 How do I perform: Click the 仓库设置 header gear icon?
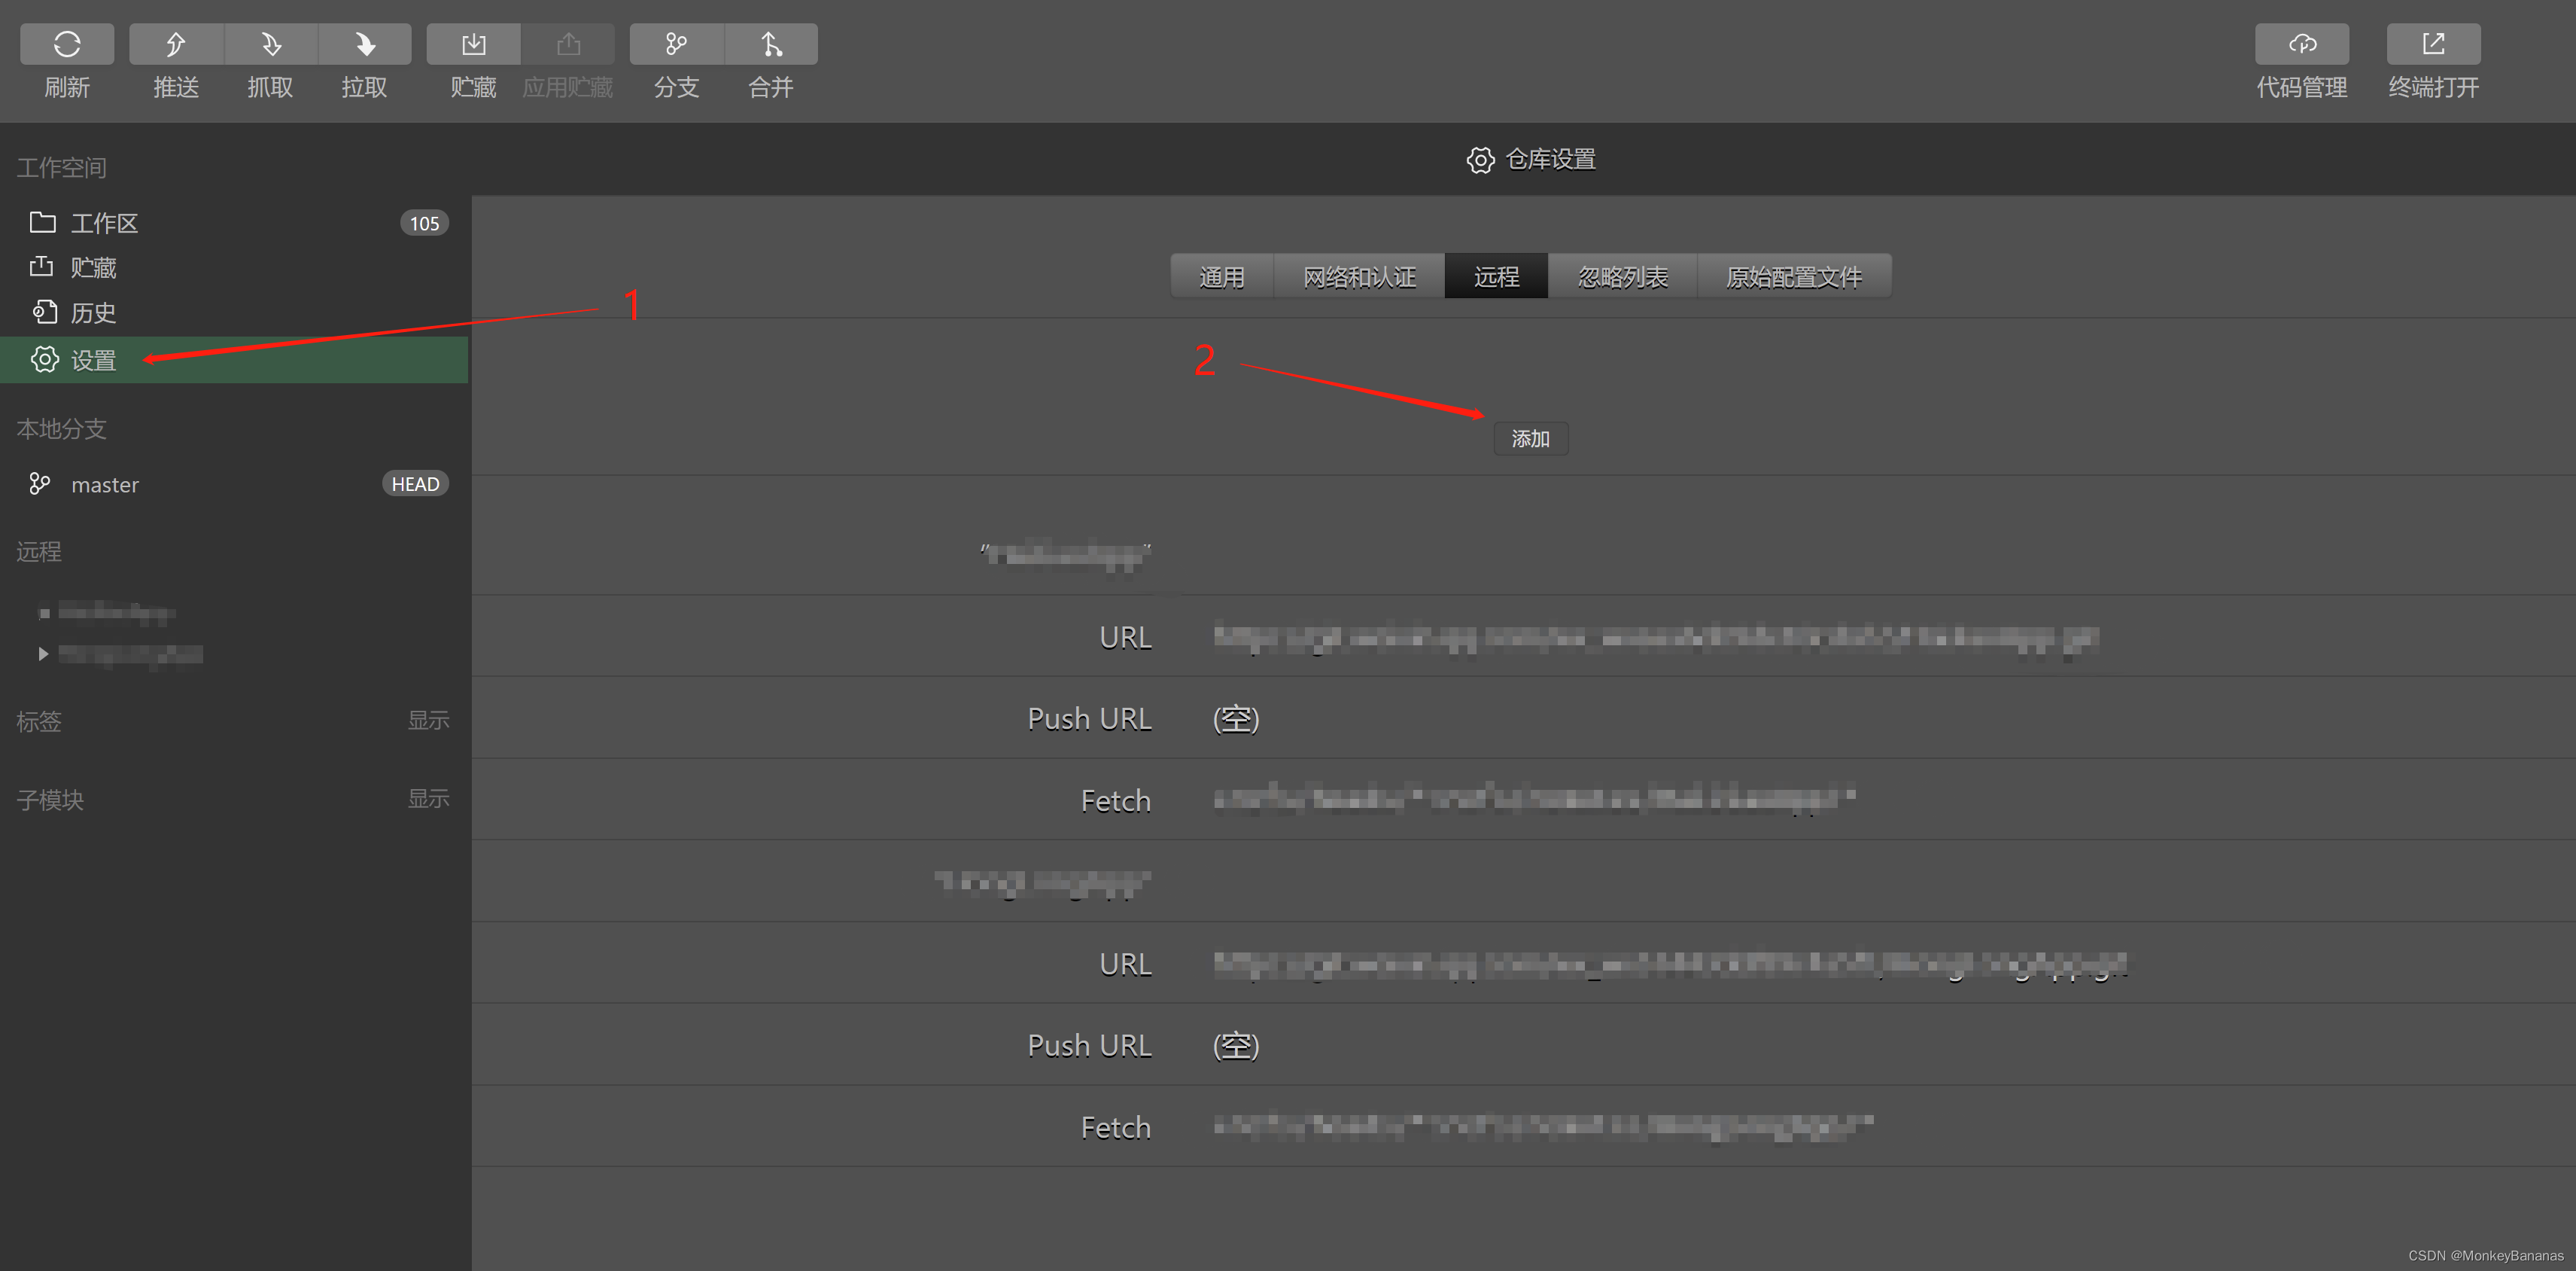(x=1480, y=160)
